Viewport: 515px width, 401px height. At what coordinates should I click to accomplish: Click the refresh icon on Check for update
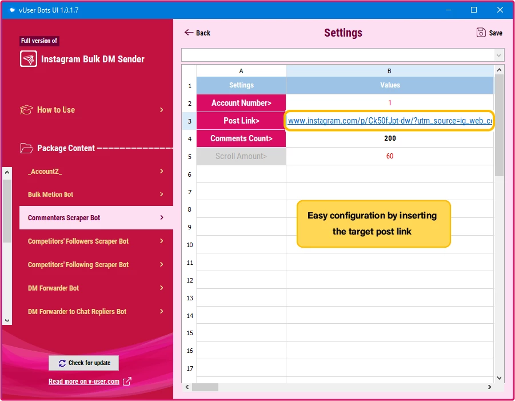62,363
